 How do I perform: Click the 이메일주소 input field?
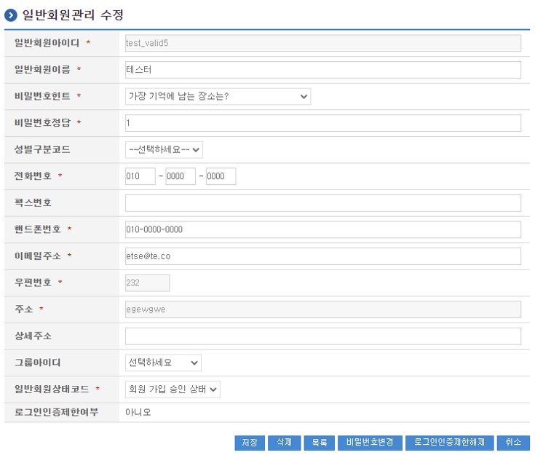[323, 256]
